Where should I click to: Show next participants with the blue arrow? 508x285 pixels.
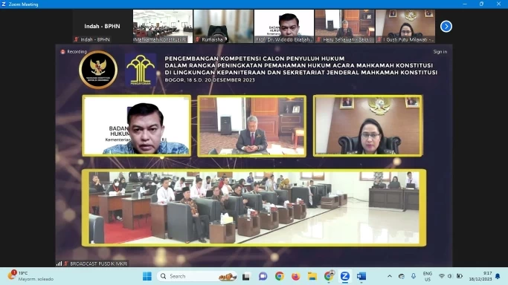click(446, 27)
